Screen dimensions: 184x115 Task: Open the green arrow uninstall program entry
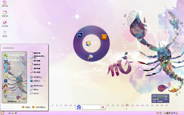pos(14,55)
